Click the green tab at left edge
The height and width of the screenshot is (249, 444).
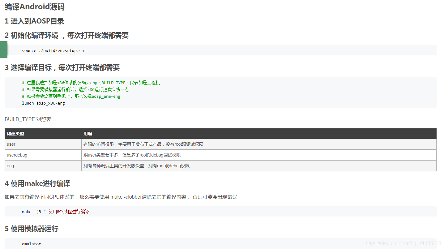pos(4,49)
